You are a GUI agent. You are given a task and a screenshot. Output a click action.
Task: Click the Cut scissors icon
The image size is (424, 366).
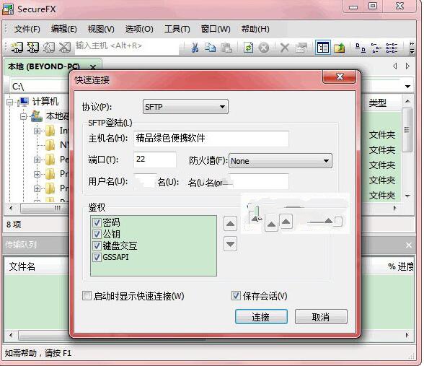[x=195, y=48]
